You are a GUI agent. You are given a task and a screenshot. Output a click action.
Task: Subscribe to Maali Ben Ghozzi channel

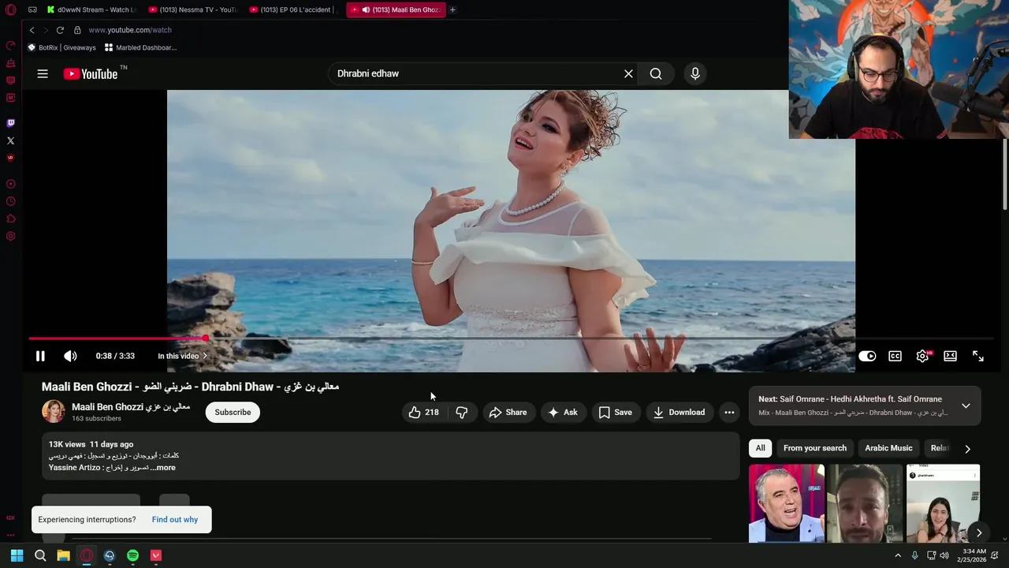(233, 412)
